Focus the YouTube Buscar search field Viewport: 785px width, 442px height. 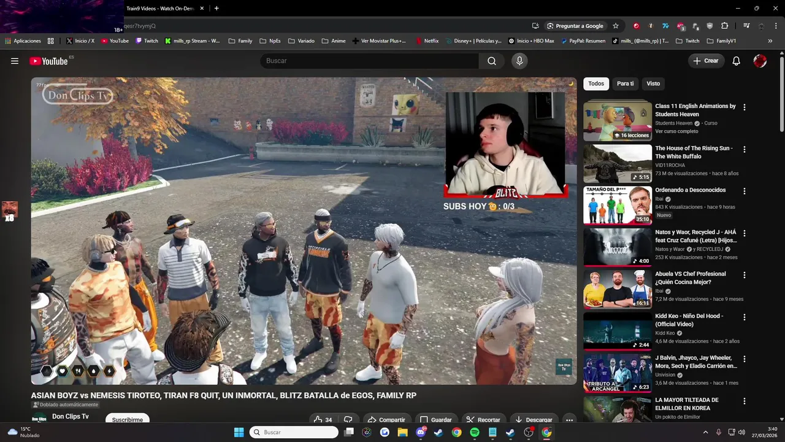coord(370,61)
